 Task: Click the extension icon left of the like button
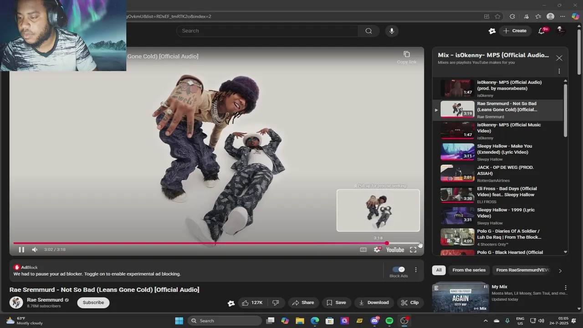point(231,303)
